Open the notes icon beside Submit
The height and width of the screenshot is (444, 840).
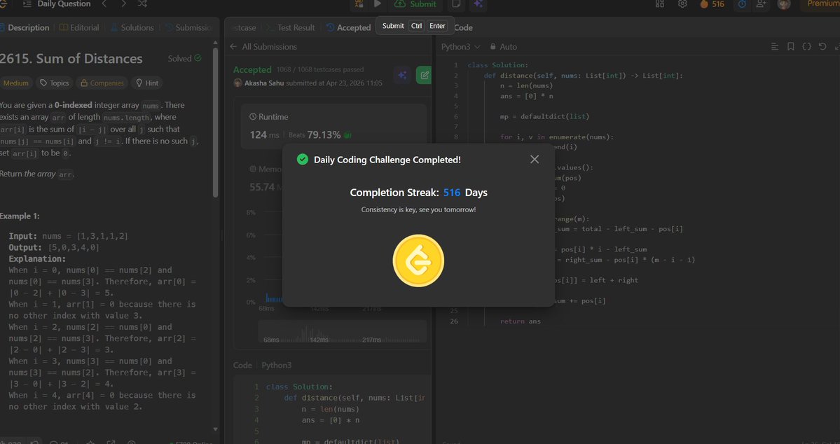[x=456, y=4]
